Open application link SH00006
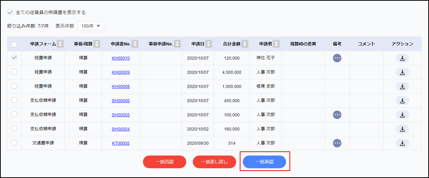Screen dimensions: 429x178 (121, 101)
